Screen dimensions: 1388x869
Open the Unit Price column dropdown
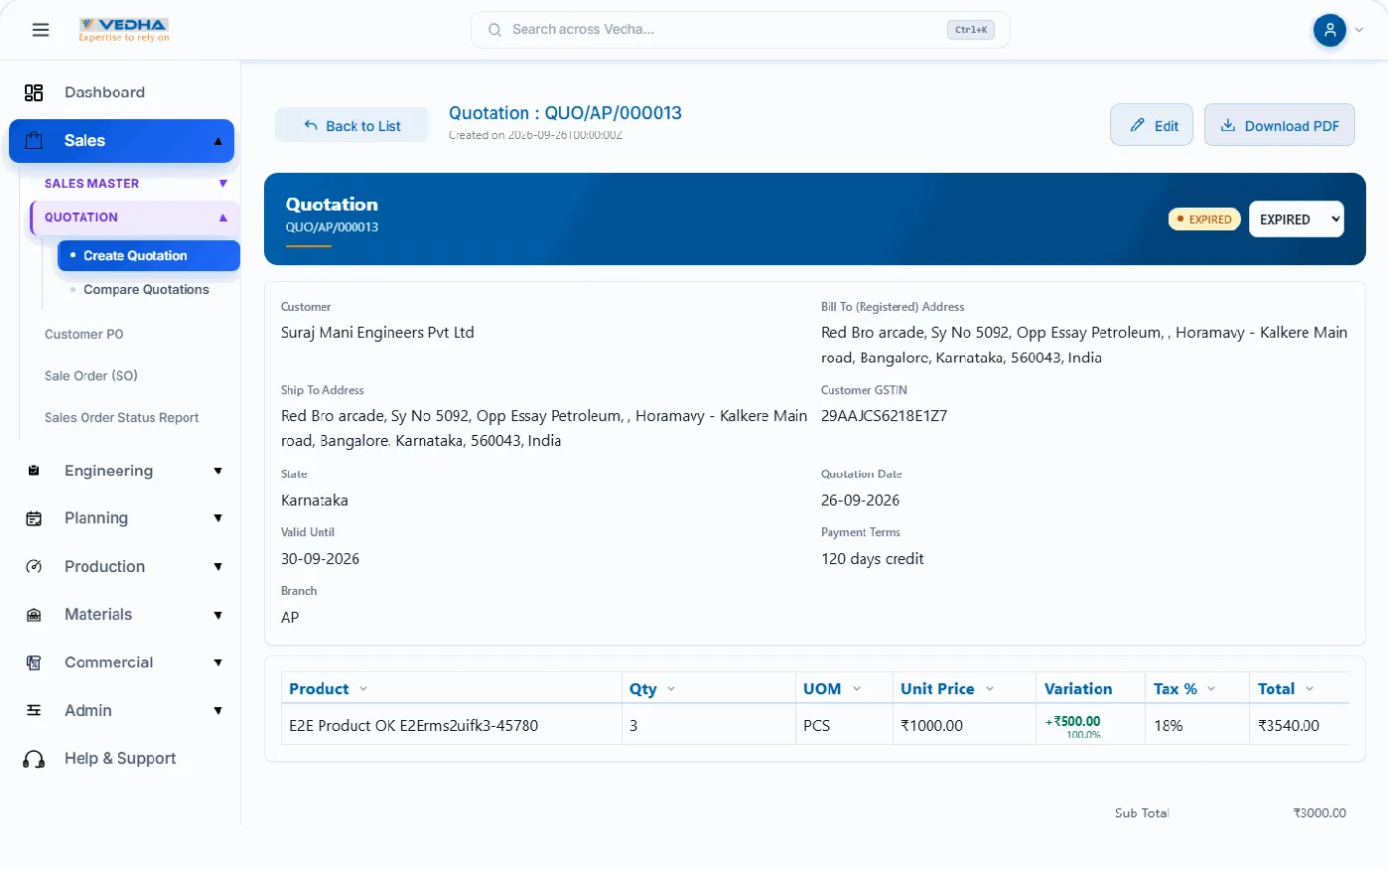click(x=990, y=689)
